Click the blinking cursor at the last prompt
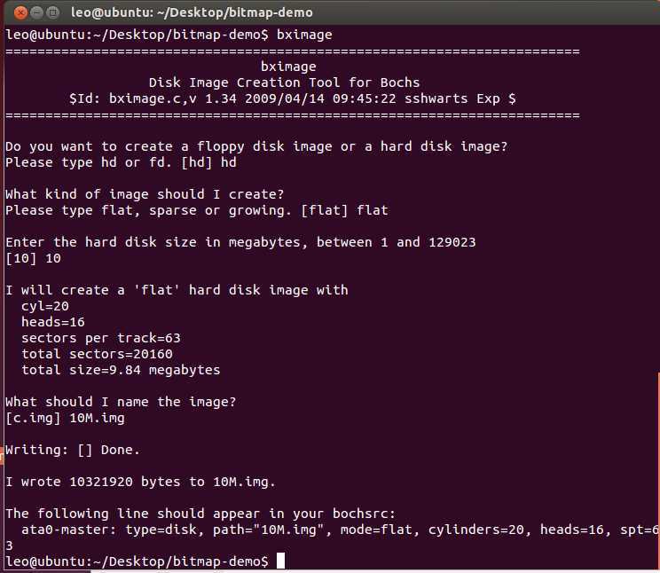This screenshot has width=660, height=573. 280,561
